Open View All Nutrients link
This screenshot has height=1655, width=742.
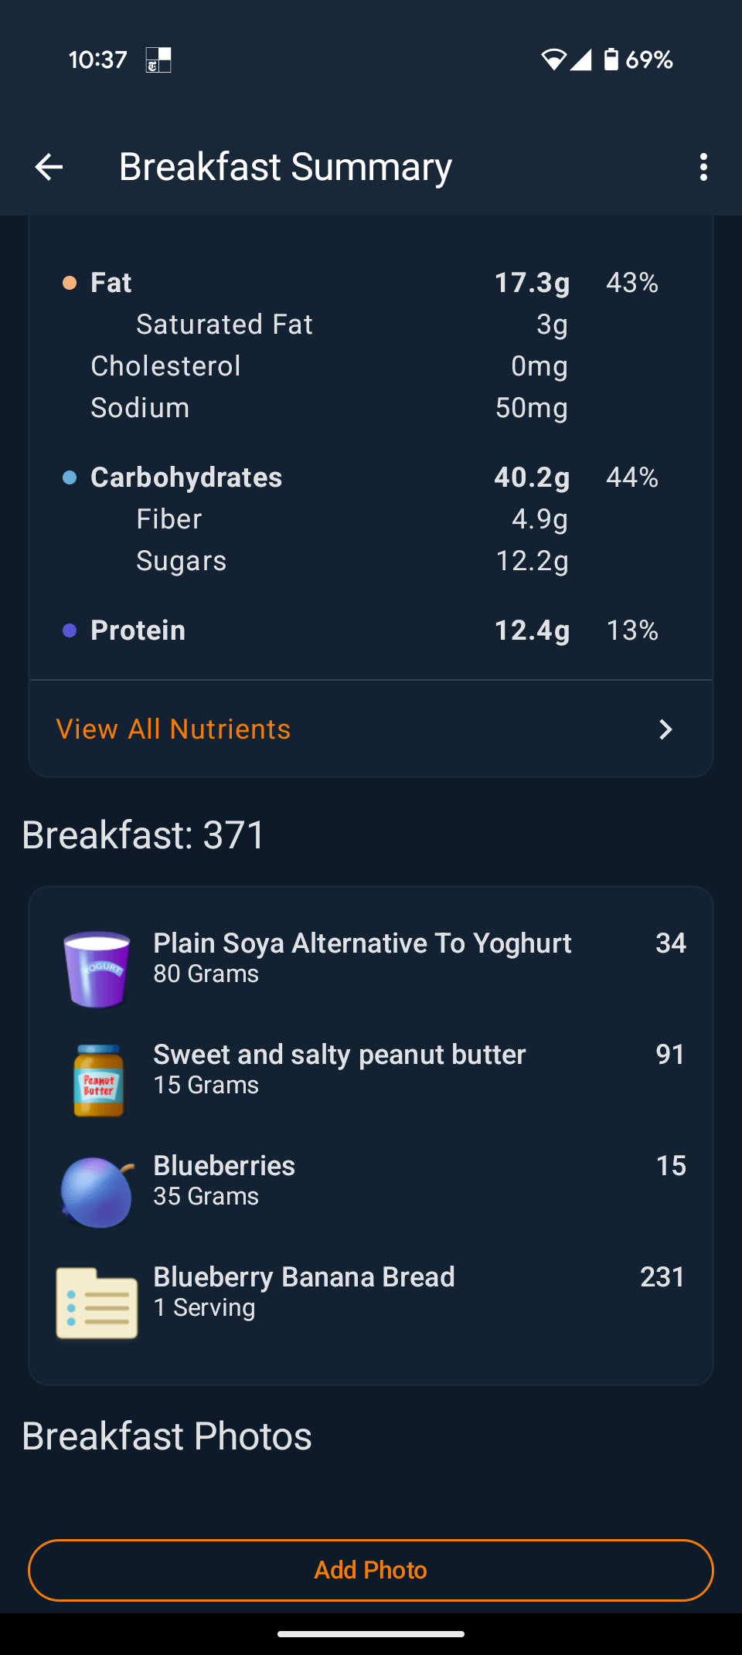tap(173, 729)
